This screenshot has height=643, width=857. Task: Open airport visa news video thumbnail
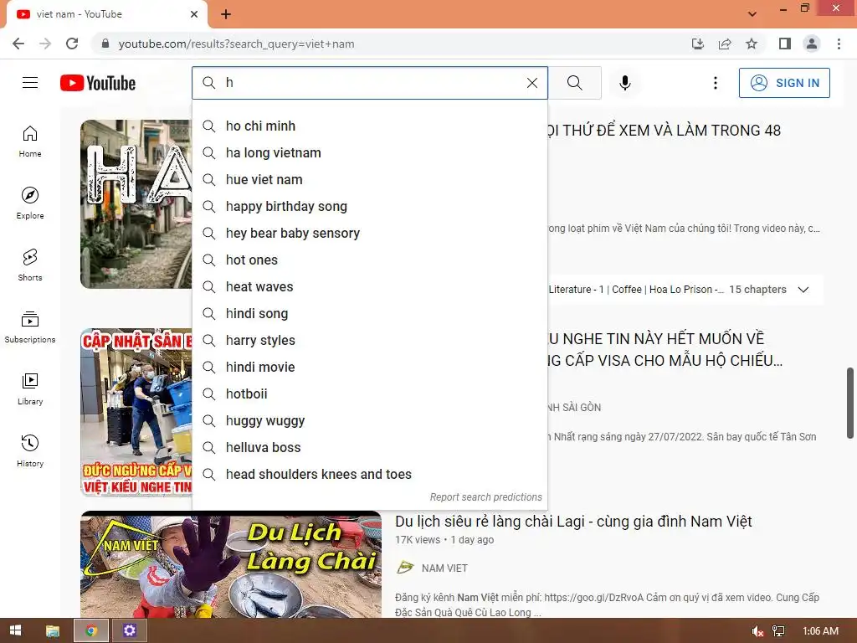pyautogui.click(x=136, y=412)
